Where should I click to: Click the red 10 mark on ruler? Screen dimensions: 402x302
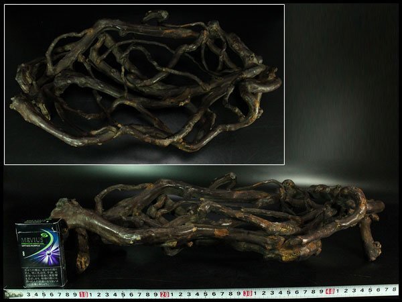(x=84, y=295)
